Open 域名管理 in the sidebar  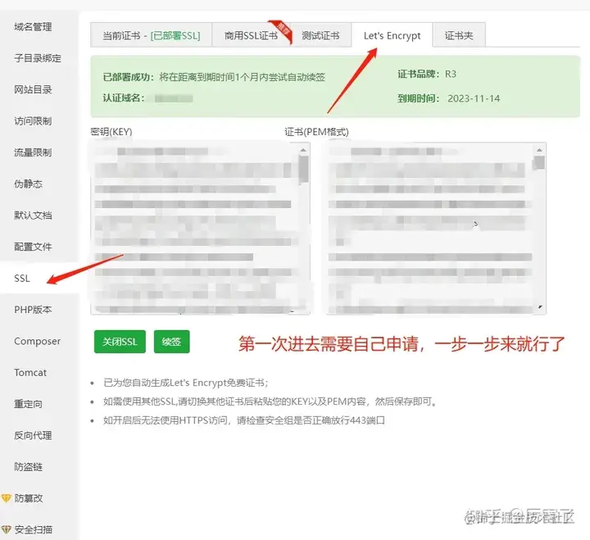click(x=33, y=27)
